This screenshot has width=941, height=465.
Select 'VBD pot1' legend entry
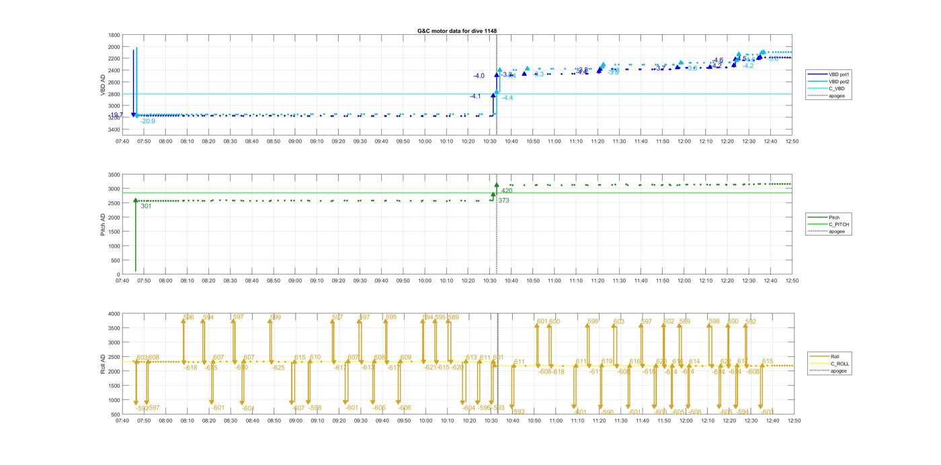[827, 74]
